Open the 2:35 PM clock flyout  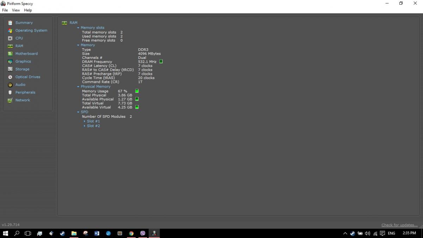pos(409,233)
